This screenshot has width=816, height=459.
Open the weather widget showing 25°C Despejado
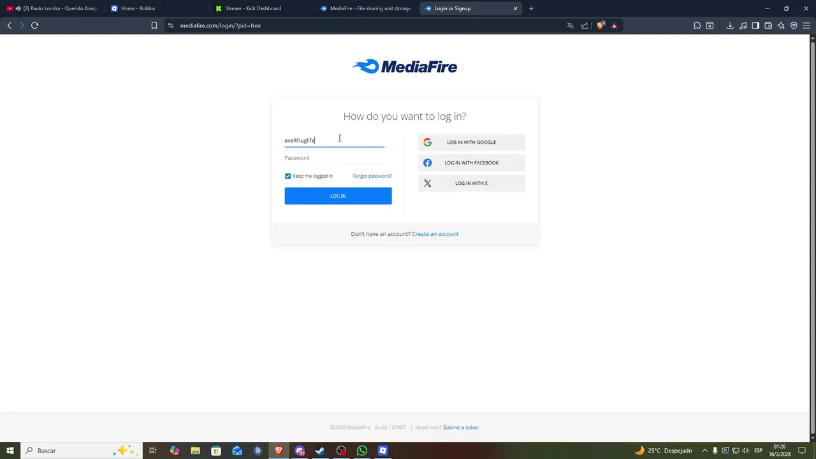tap(663, 451)
